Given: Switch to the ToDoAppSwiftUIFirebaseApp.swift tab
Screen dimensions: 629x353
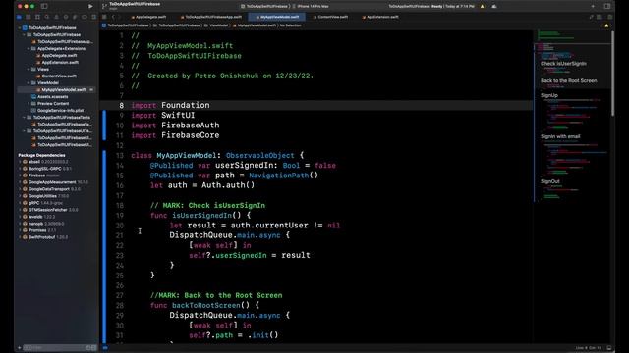Looking at the screenshot, I should (211, 17).
